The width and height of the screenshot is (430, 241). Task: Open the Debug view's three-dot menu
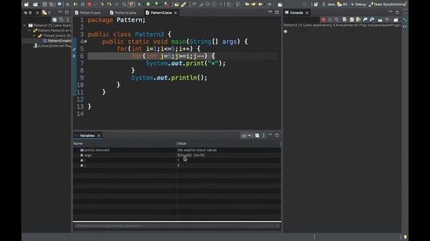point(68,19)
